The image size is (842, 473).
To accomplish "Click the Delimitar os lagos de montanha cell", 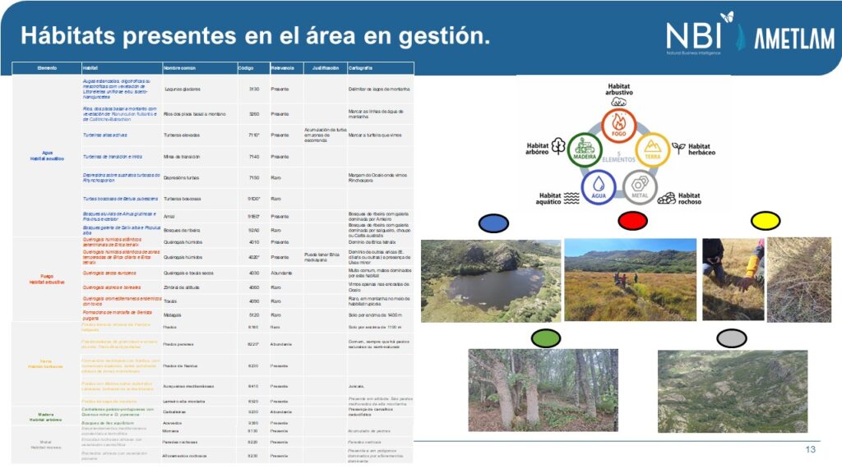I will [x=379, y=89].
